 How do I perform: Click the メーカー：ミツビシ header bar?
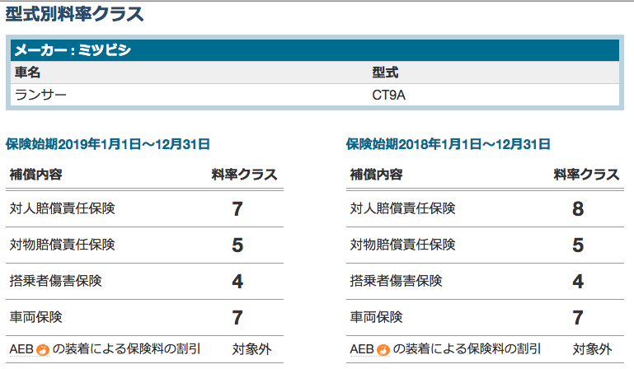click(x=315, y=50)
